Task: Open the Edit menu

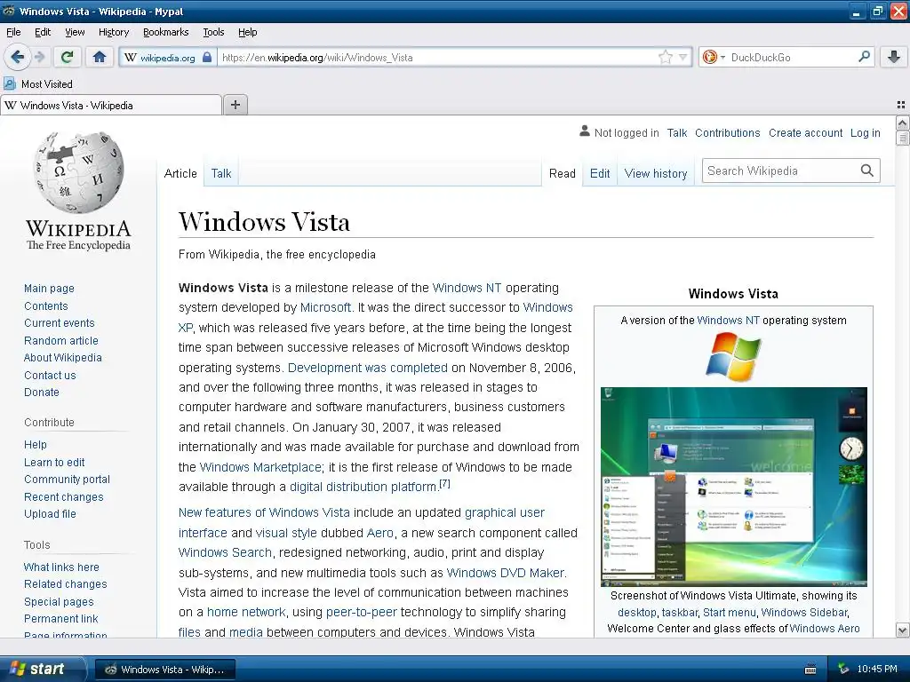Action: (43, 33)
